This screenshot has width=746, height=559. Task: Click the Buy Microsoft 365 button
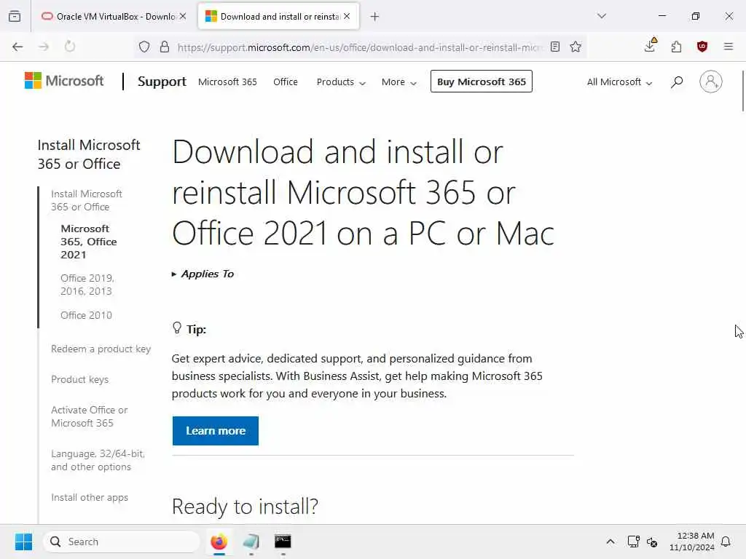(x=482, y=82)
